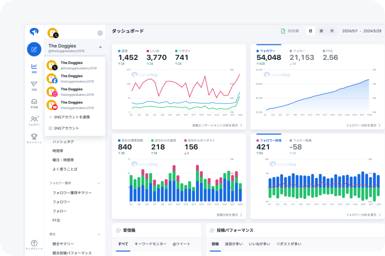The image size is (385, 256).
Task: Switch chart granularity to 月
Action: [331, 31]
